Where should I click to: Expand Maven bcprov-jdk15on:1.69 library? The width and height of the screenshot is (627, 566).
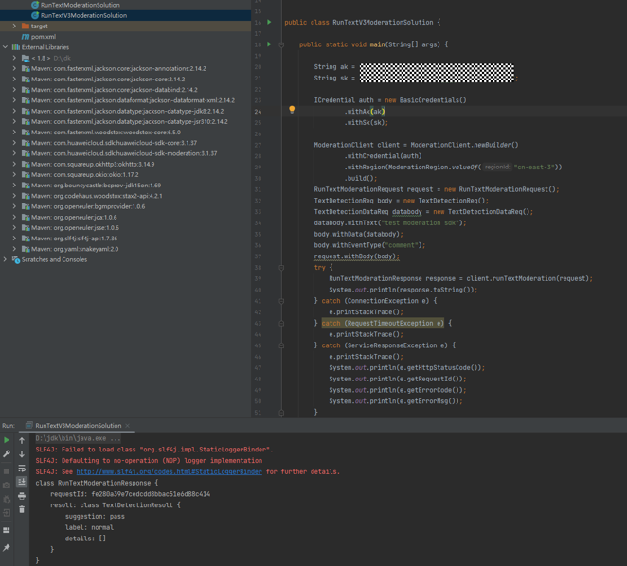pyautogui.click(x=14, y=186)
